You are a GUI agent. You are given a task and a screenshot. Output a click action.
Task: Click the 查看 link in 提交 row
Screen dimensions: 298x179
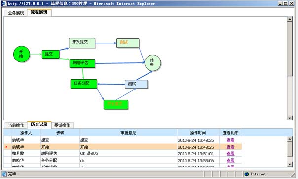230,140
